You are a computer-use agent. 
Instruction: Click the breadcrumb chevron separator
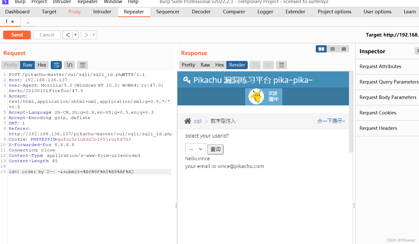(x=206, y=121)
